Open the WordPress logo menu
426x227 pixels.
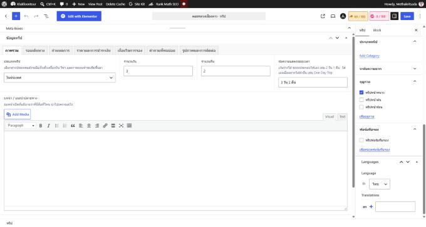4,4
